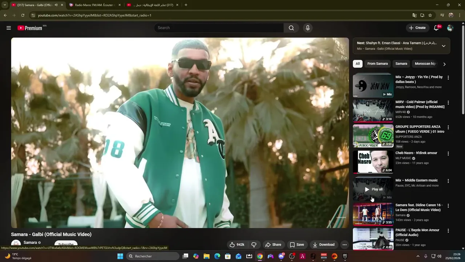
Task: Open Epic Games launcher from taskbar
Action: point(345,256)
